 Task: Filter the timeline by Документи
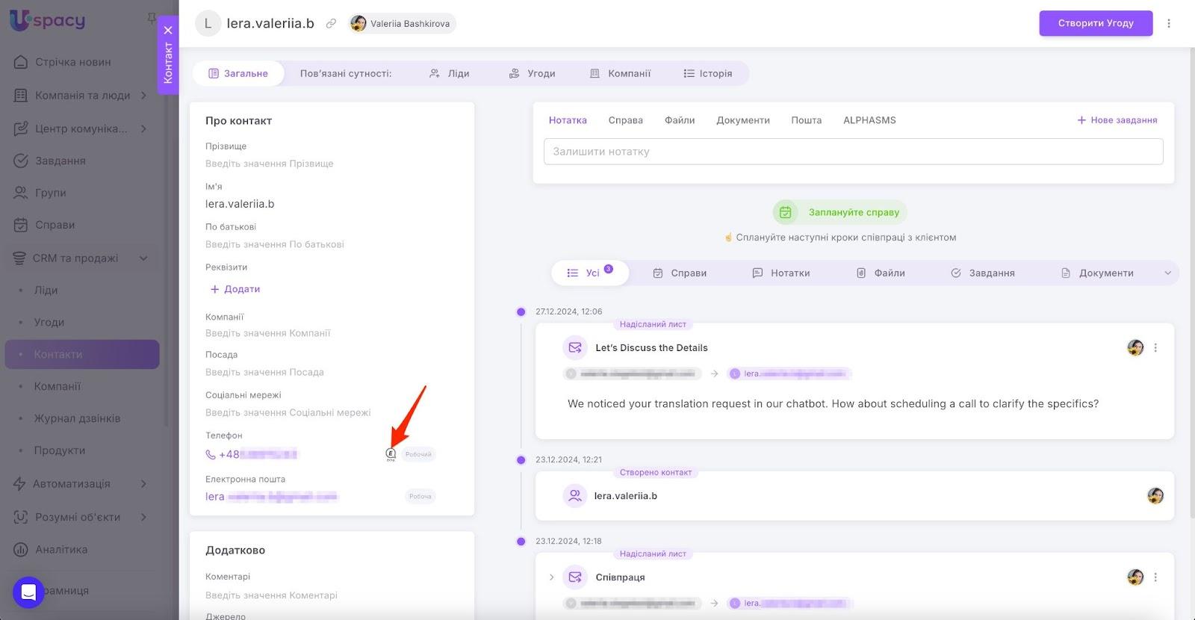pyautogui.click(x=1098, y=273)
